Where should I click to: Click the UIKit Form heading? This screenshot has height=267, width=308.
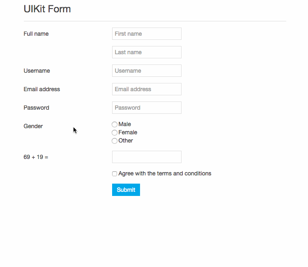[47, 9]
